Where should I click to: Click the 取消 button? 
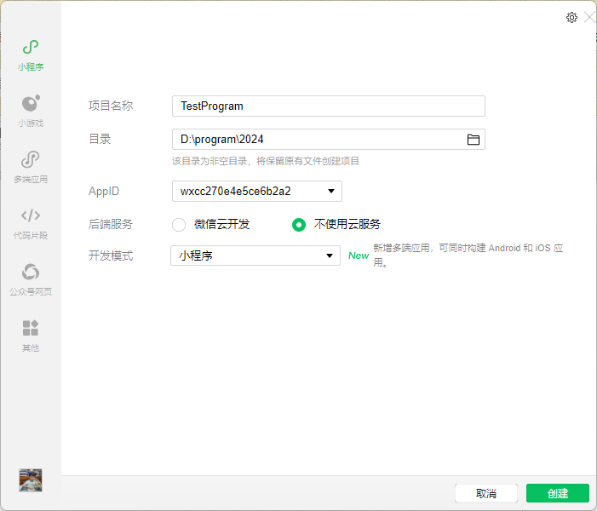tap(486, 493)
